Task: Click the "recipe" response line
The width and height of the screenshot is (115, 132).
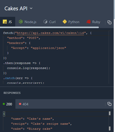Action: click(x=41, y=124)
